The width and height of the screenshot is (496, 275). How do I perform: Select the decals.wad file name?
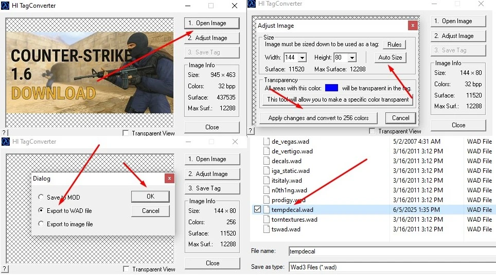286,161
